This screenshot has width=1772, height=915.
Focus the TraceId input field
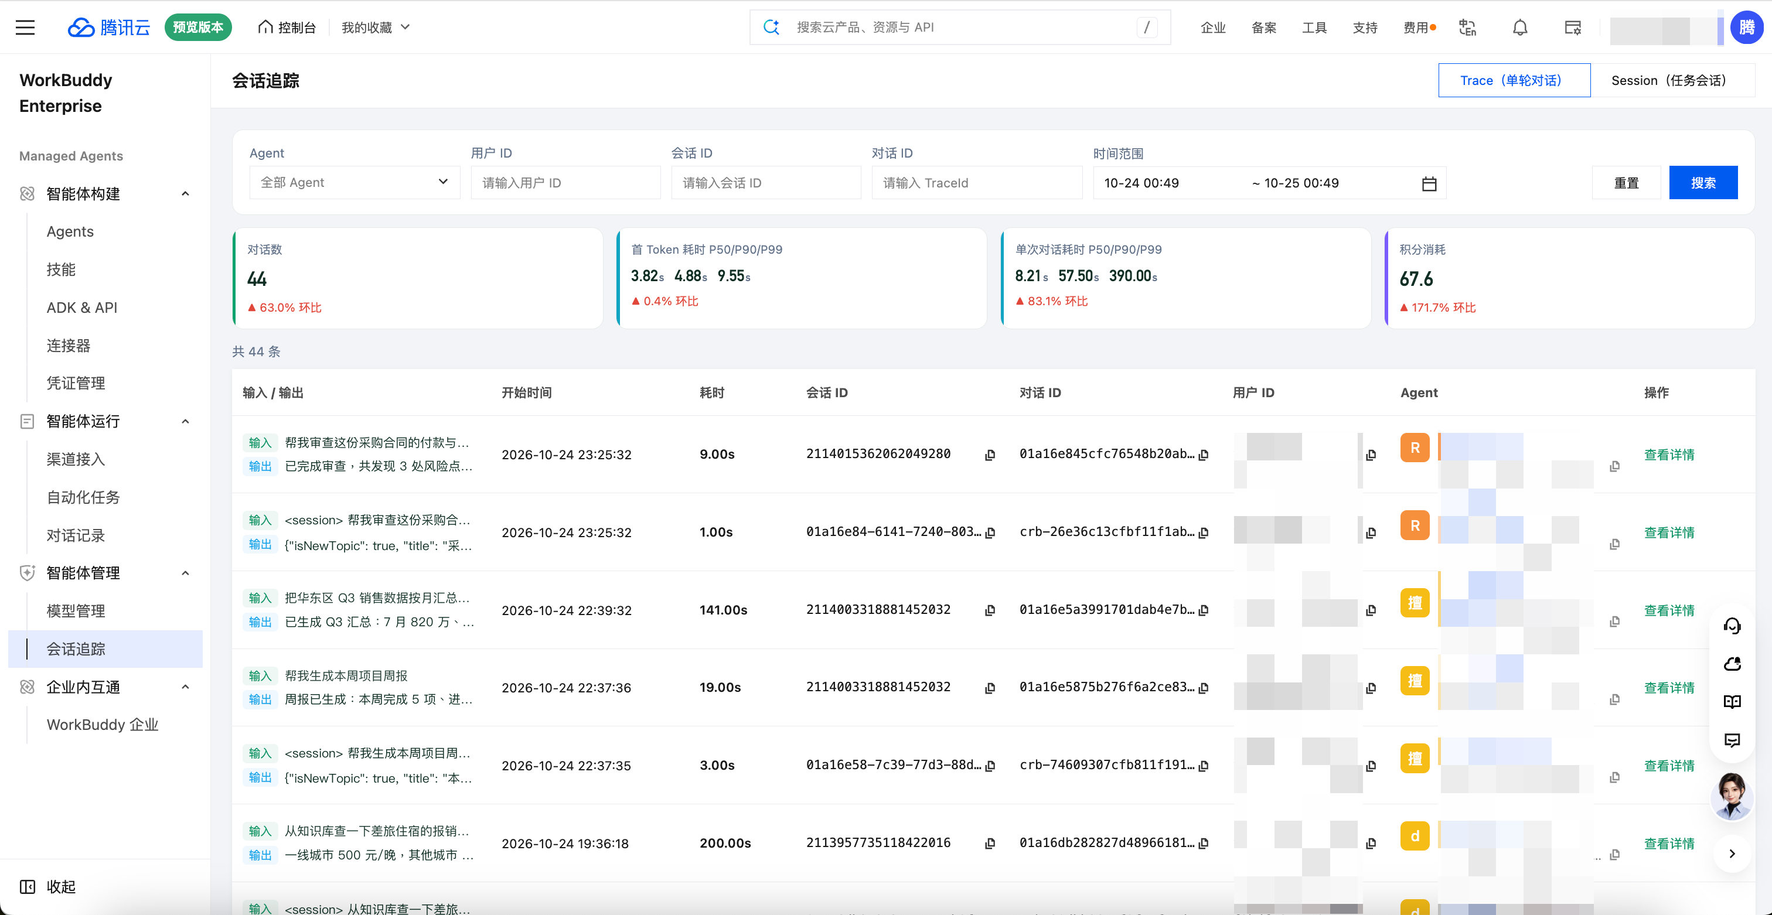coord(976,183)
